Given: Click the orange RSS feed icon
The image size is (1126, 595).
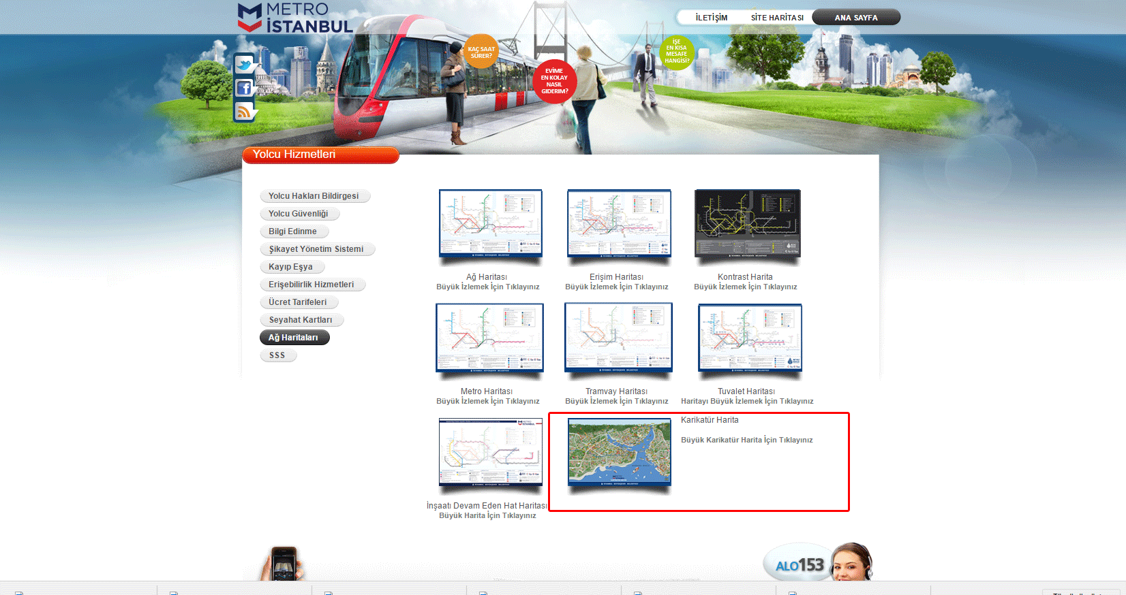Looking at the screenshot, I should pos(244,111).
